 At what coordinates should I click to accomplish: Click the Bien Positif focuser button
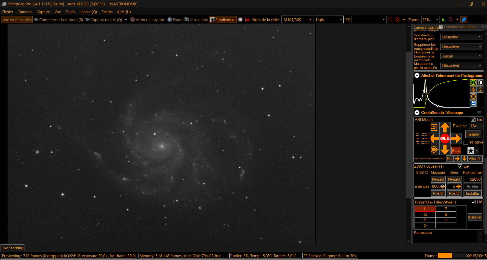454,193
